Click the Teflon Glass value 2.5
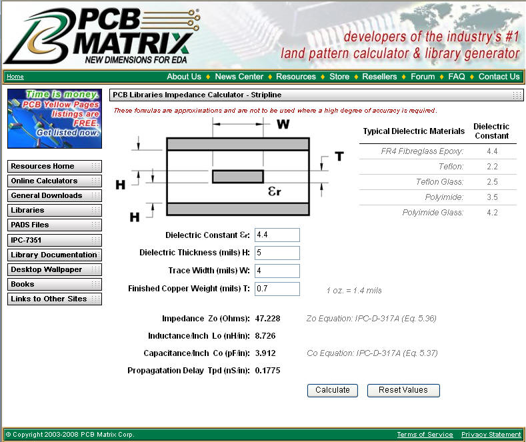 (492, 182)
